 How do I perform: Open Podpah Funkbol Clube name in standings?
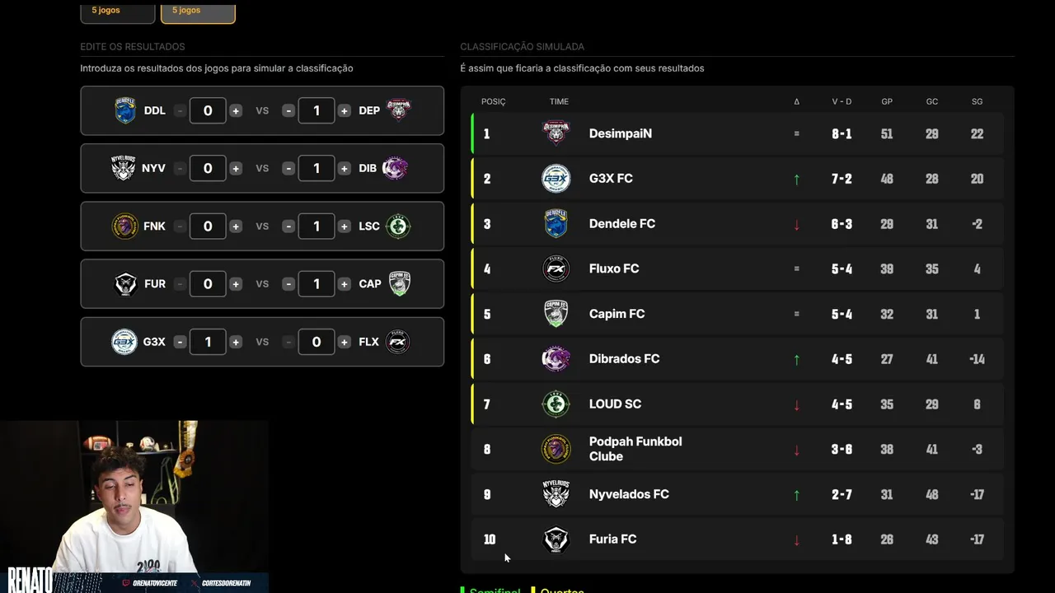(x=635, y=449)
